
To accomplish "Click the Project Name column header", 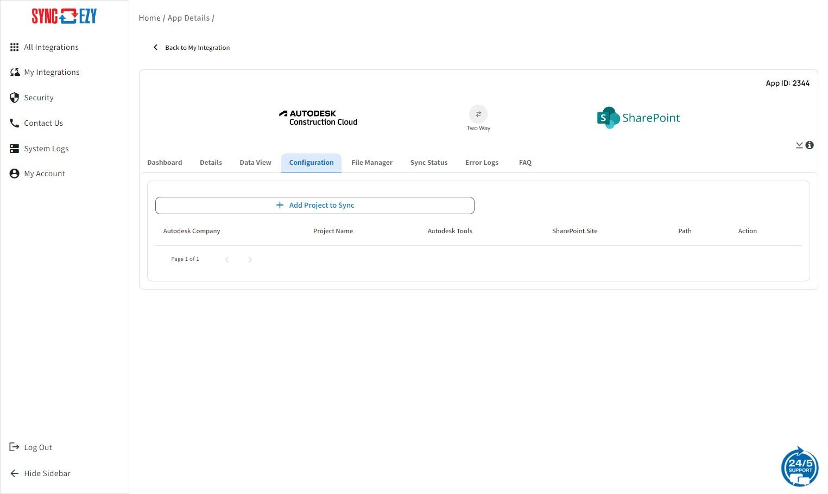I will tap(333, 231).
